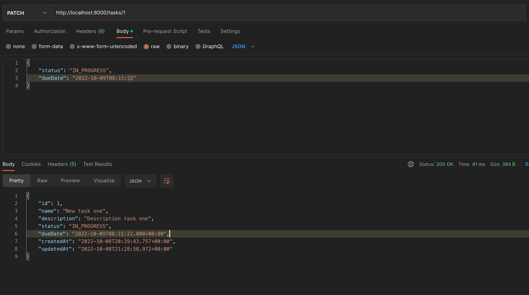The image size is (529, 295).
Task: Select the Pretty response view
Action: coord(16,181)
